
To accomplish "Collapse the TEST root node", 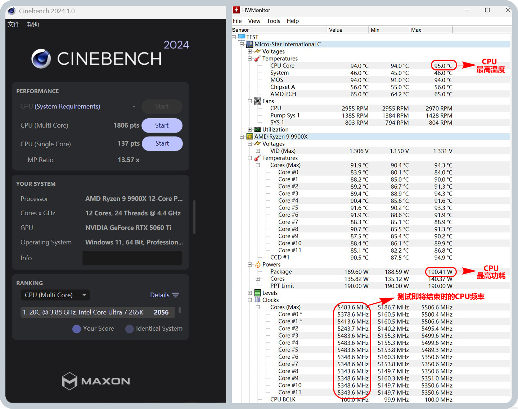I will [234, 37].
